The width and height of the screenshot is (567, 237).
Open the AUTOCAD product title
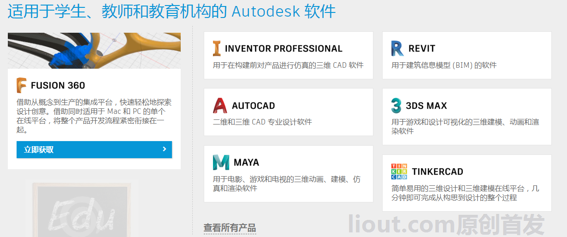(253, 106)
